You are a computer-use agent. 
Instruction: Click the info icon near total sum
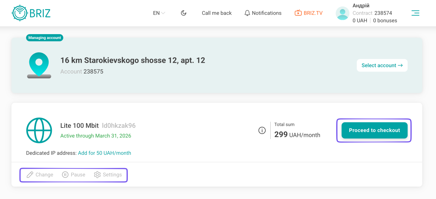click(262, 130)
